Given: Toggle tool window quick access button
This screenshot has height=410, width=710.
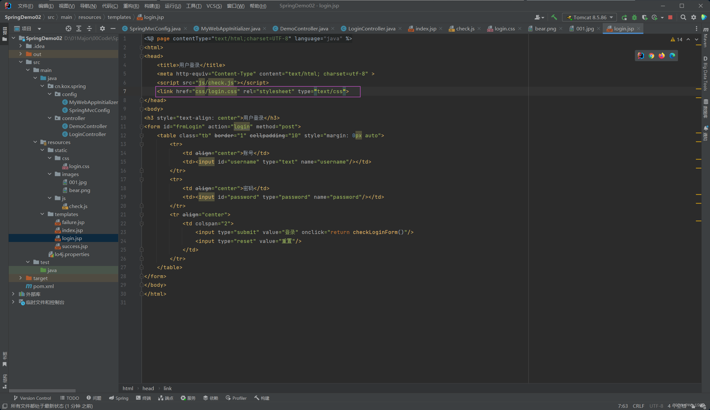Looking at the screenshot, I should (5, 406).
